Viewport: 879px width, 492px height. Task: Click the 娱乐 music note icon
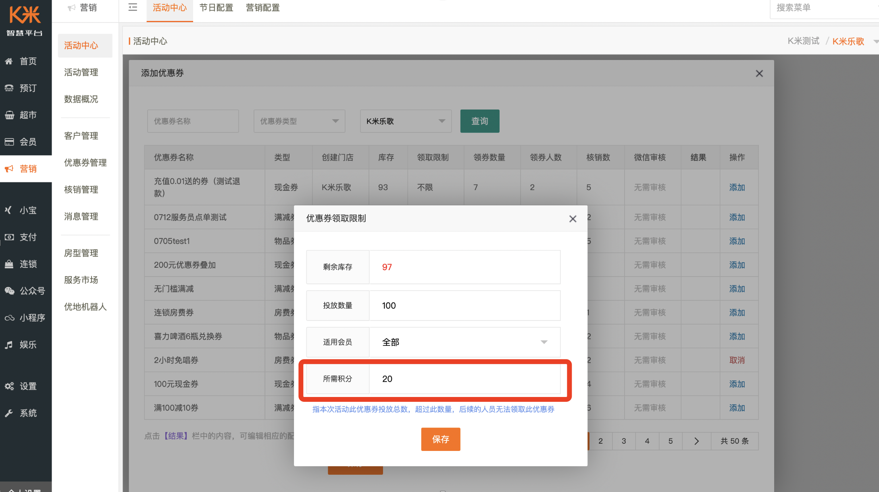9,345
